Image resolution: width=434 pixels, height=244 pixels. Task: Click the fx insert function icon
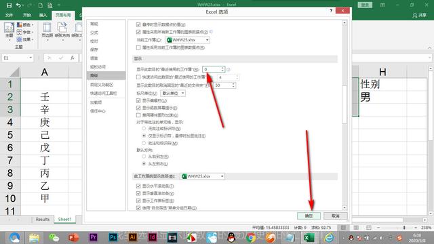(73, 58)
